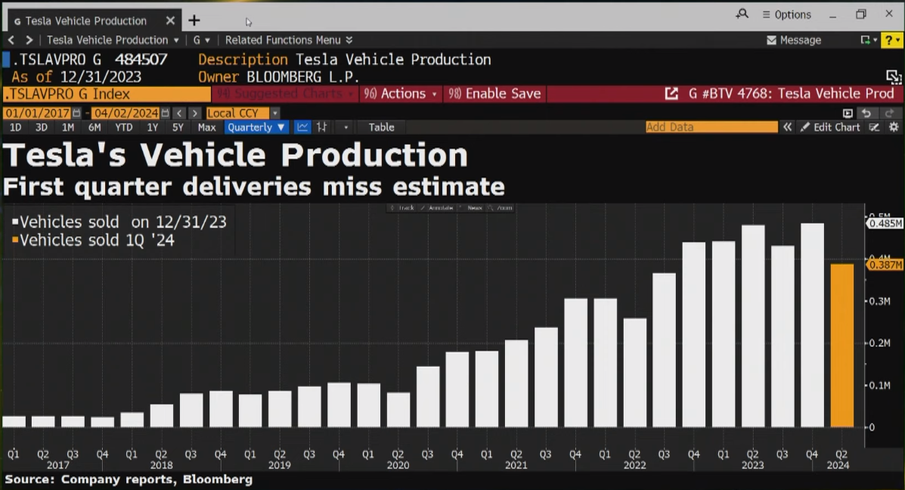Open the yellow help question-mark menu

[892, 40]
